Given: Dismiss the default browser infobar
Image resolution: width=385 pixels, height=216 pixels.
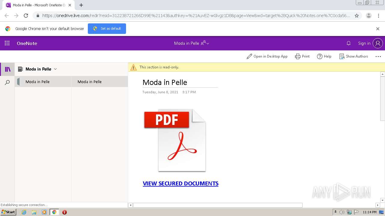Looking at the screenshot, I should (x=378, y=29).
